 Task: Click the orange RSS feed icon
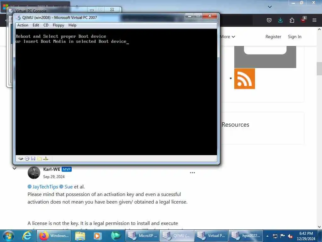pyautogui.click(x=245, y=78)
